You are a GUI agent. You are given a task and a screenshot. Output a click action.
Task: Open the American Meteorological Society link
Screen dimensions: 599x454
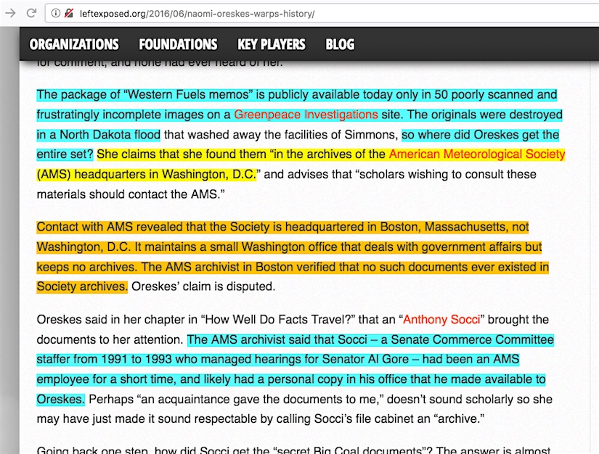(476, 154)
